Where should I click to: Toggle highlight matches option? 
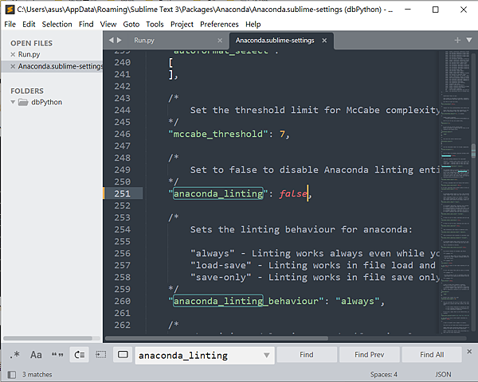click(123, 355)
